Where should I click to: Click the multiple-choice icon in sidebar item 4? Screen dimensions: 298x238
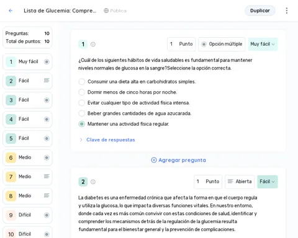coord(47,119)
